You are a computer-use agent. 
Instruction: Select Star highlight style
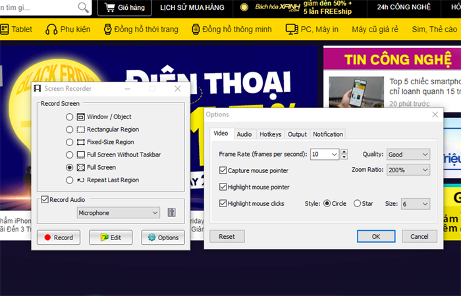(x=357, y=203)
